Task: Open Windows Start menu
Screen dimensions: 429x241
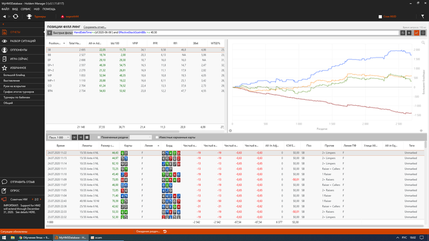Action: [x=4, y=238]
